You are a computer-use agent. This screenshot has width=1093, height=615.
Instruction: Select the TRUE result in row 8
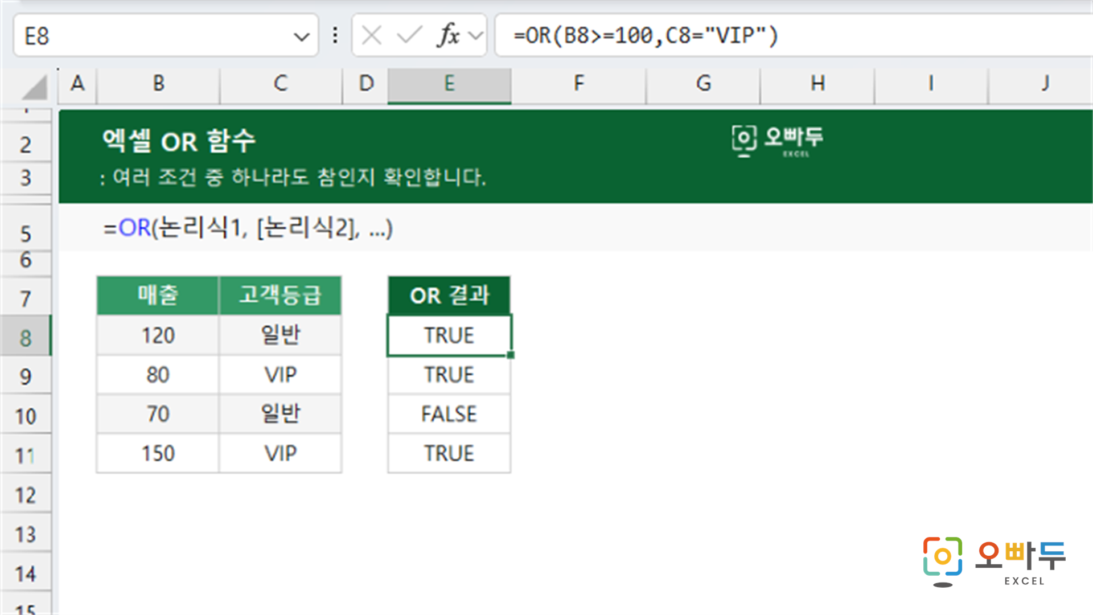point(449,335)
